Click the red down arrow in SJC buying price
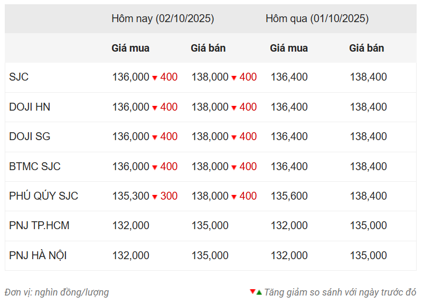The image size is (423, 305). 155,78
